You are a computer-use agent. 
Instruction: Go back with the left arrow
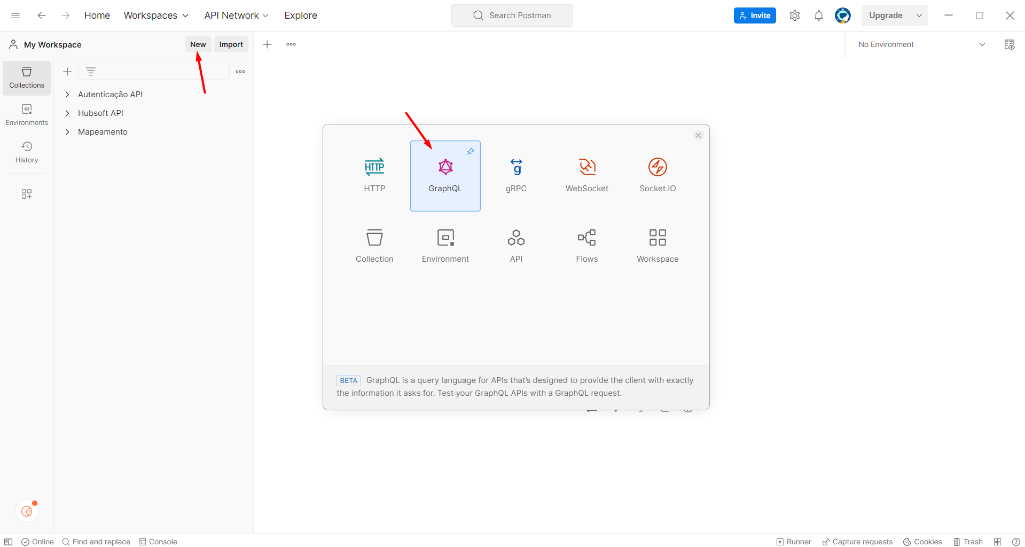[41, 15]
